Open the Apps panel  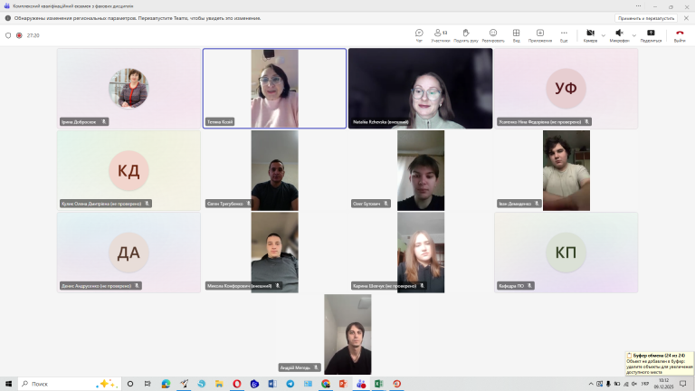(x=540, y=34)
